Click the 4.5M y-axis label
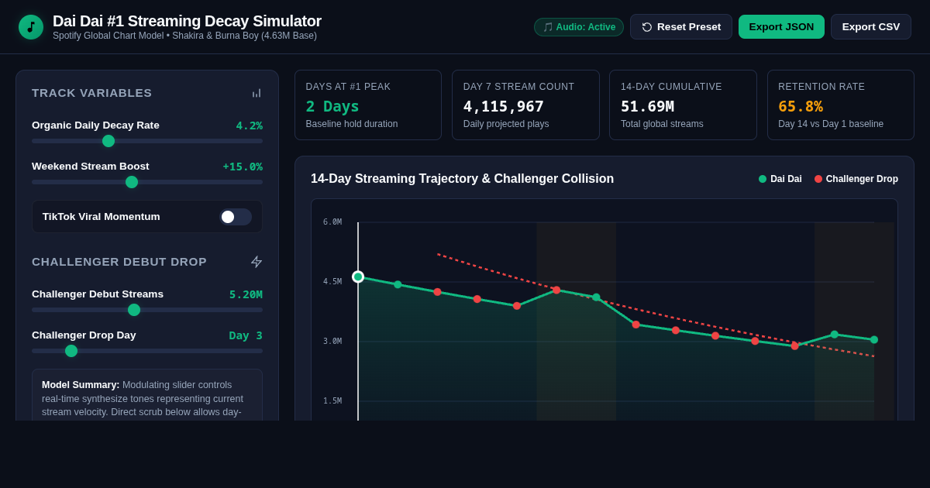The height and width of the screenshot is (488, 930). coord(332,282)
